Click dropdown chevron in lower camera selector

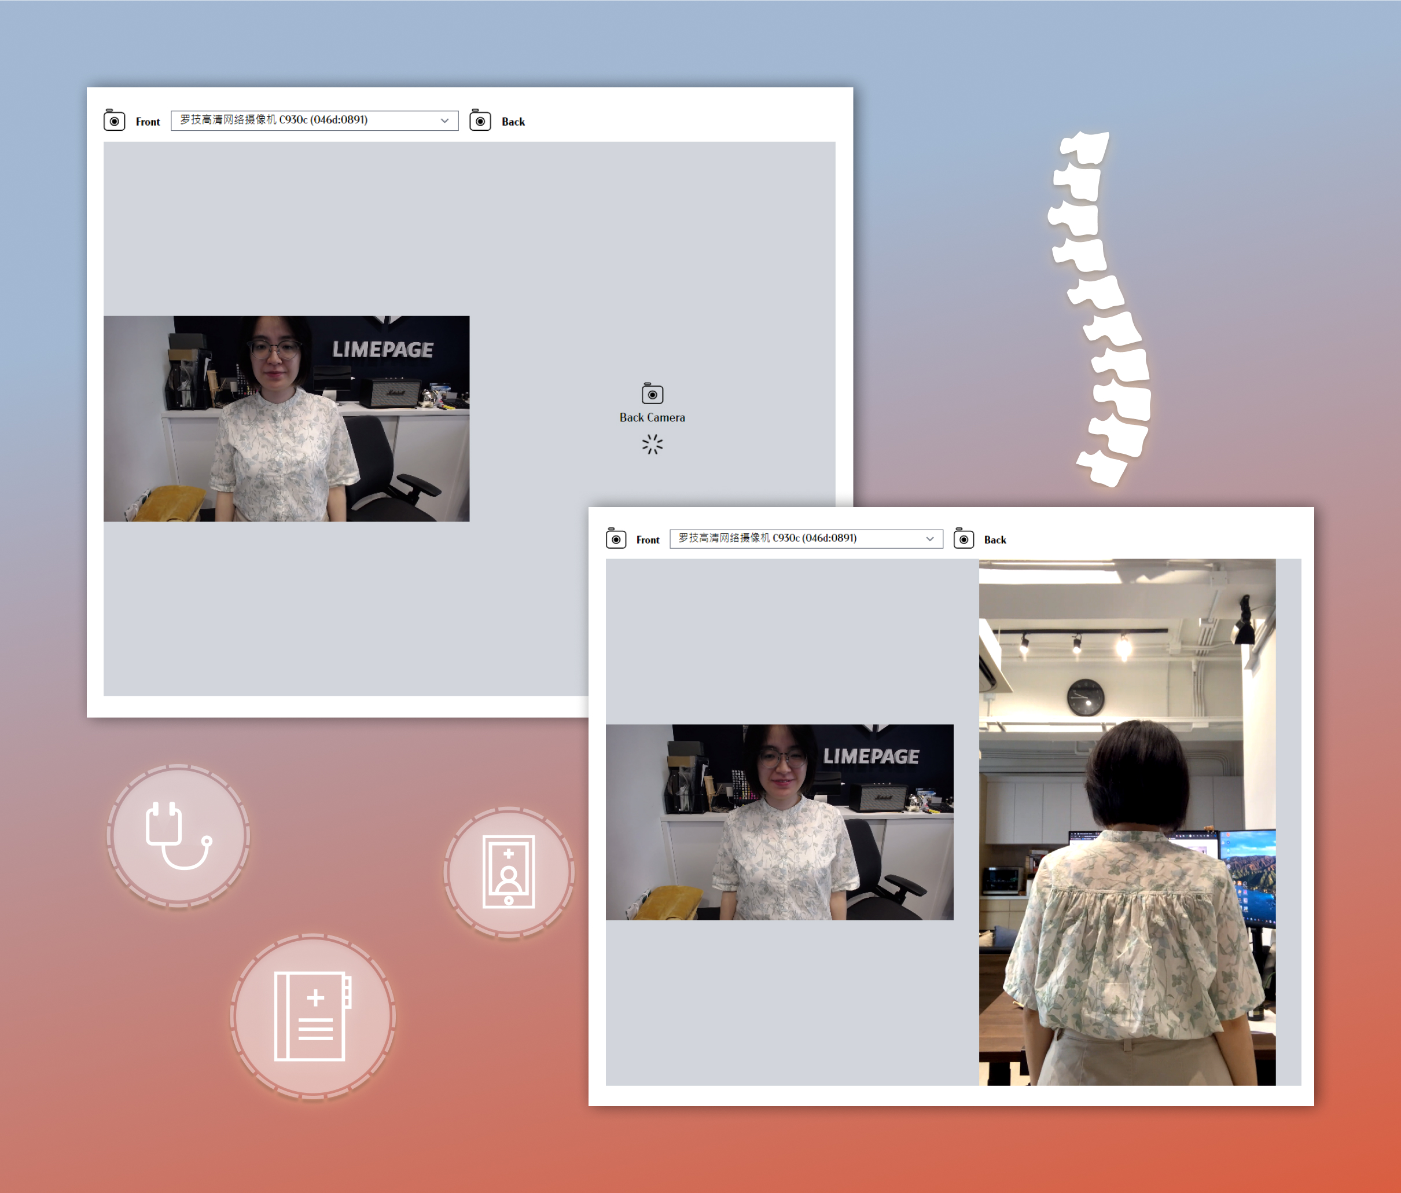click(930, 538)
